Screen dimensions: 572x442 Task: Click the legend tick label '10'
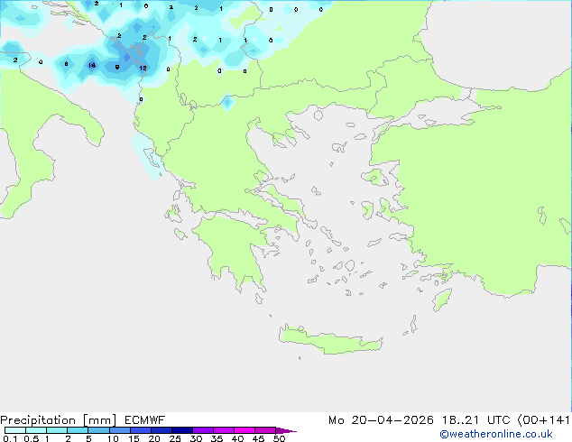(113, 438)
